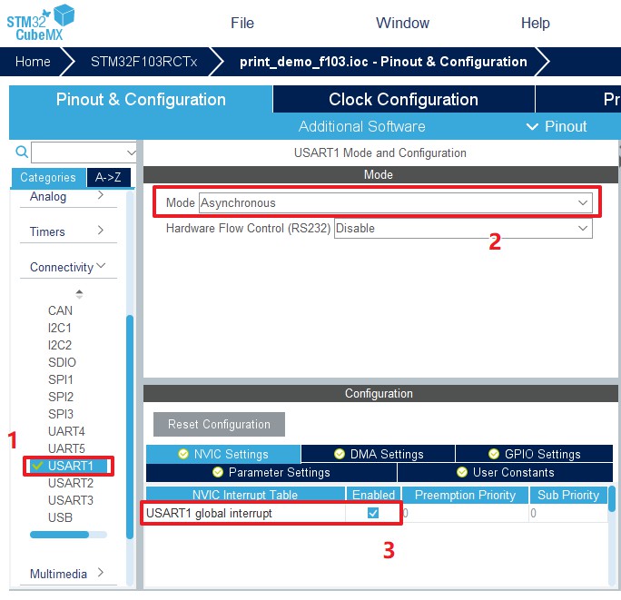Select SPI2 peripheral

(61, 397)
